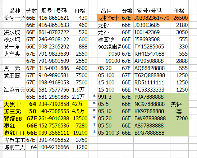Screen dimensions: 197x158
Task: Select the 美评 cell in green block
Action: 179,104
